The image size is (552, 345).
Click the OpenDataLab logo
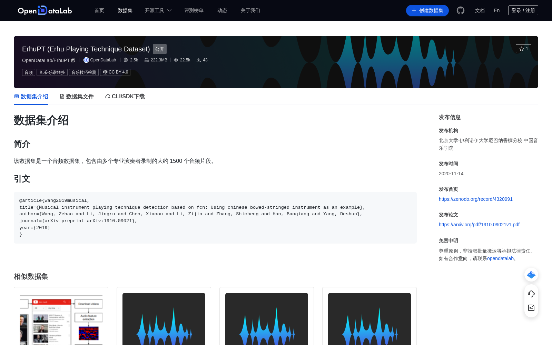(x=45, y=10)
